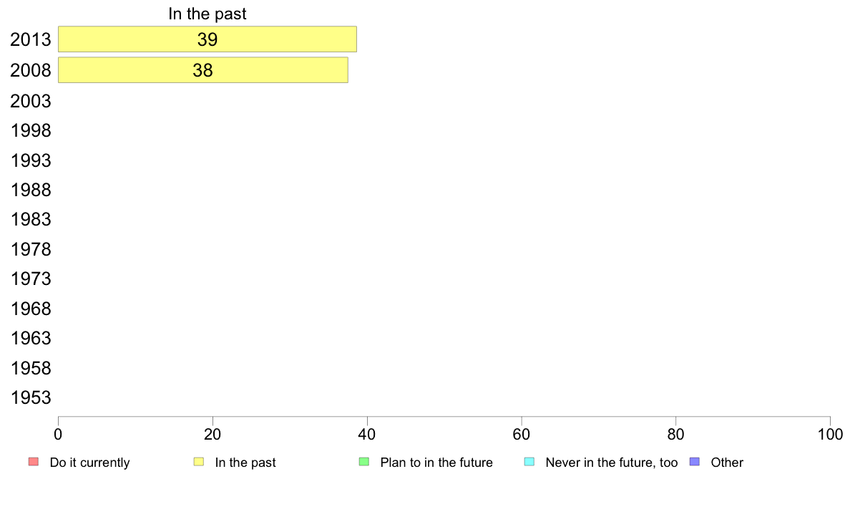Select the 2008 bar showing 38
Viewport: 850px width, 527px height.
[x=202, y=70]
